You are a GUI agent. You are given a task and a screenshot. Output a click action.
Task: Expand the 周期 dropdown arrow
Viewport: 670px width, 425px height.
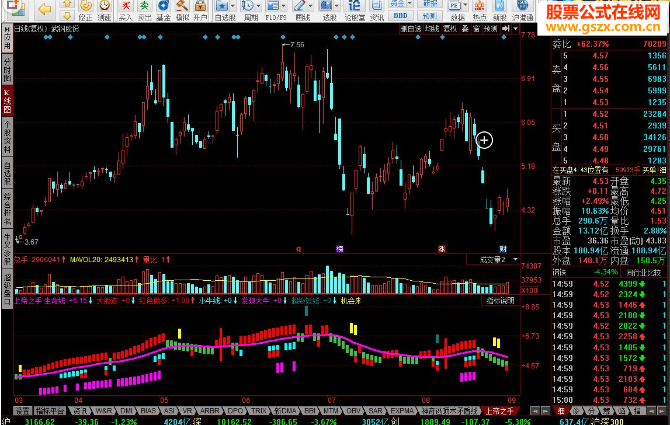tap(259, 6)
